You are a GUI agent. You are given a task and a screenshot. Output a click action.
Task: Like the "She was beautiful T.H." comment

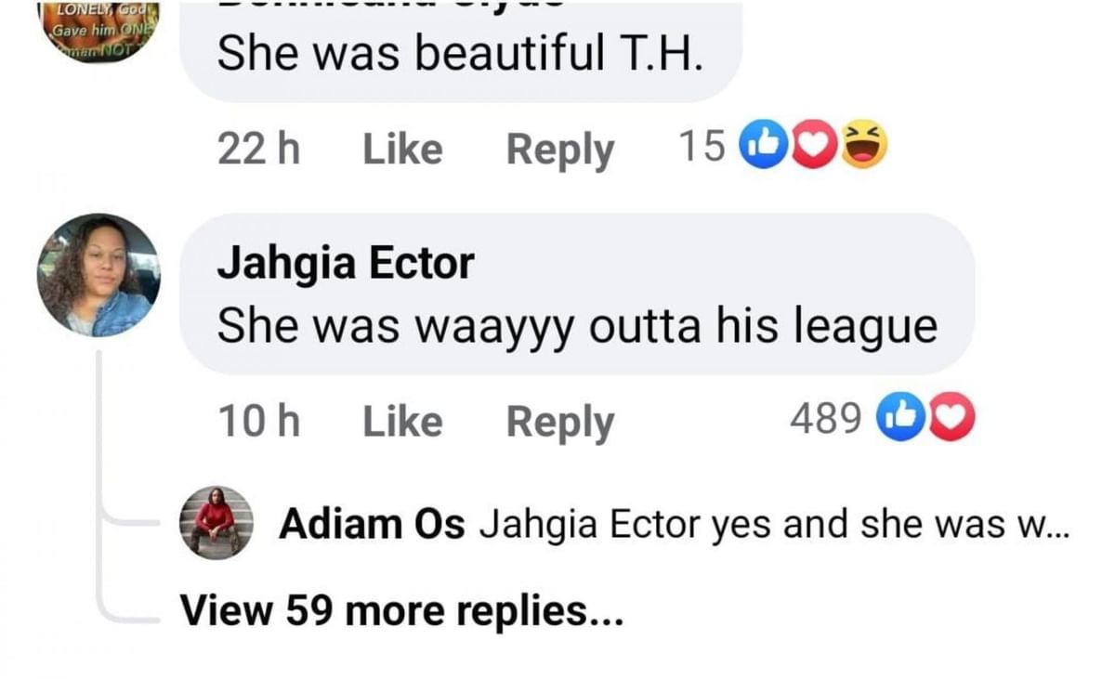coord(401,149)
